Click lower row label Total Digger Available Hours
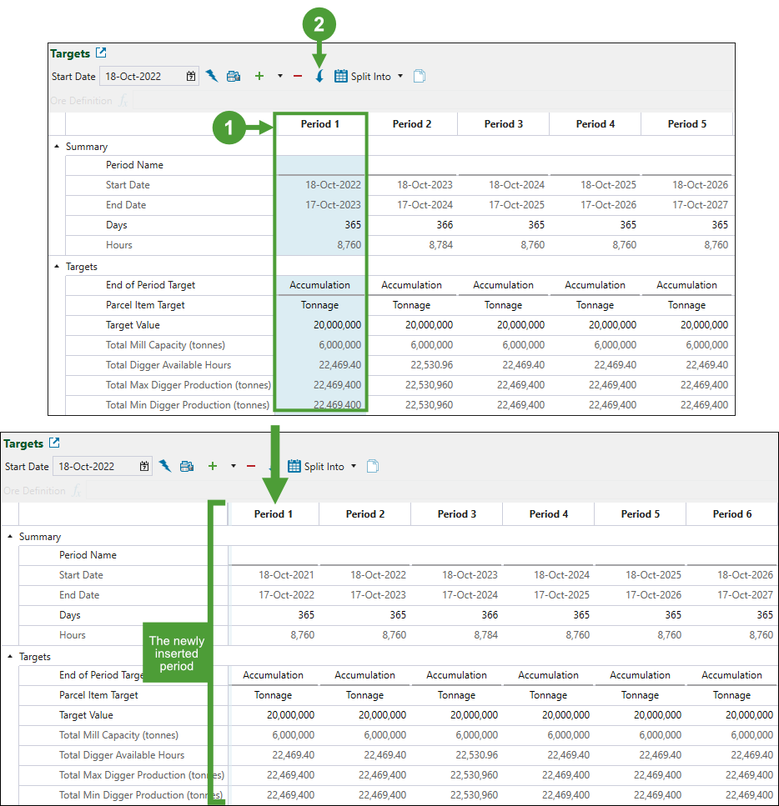 click(x=122, y=755)
